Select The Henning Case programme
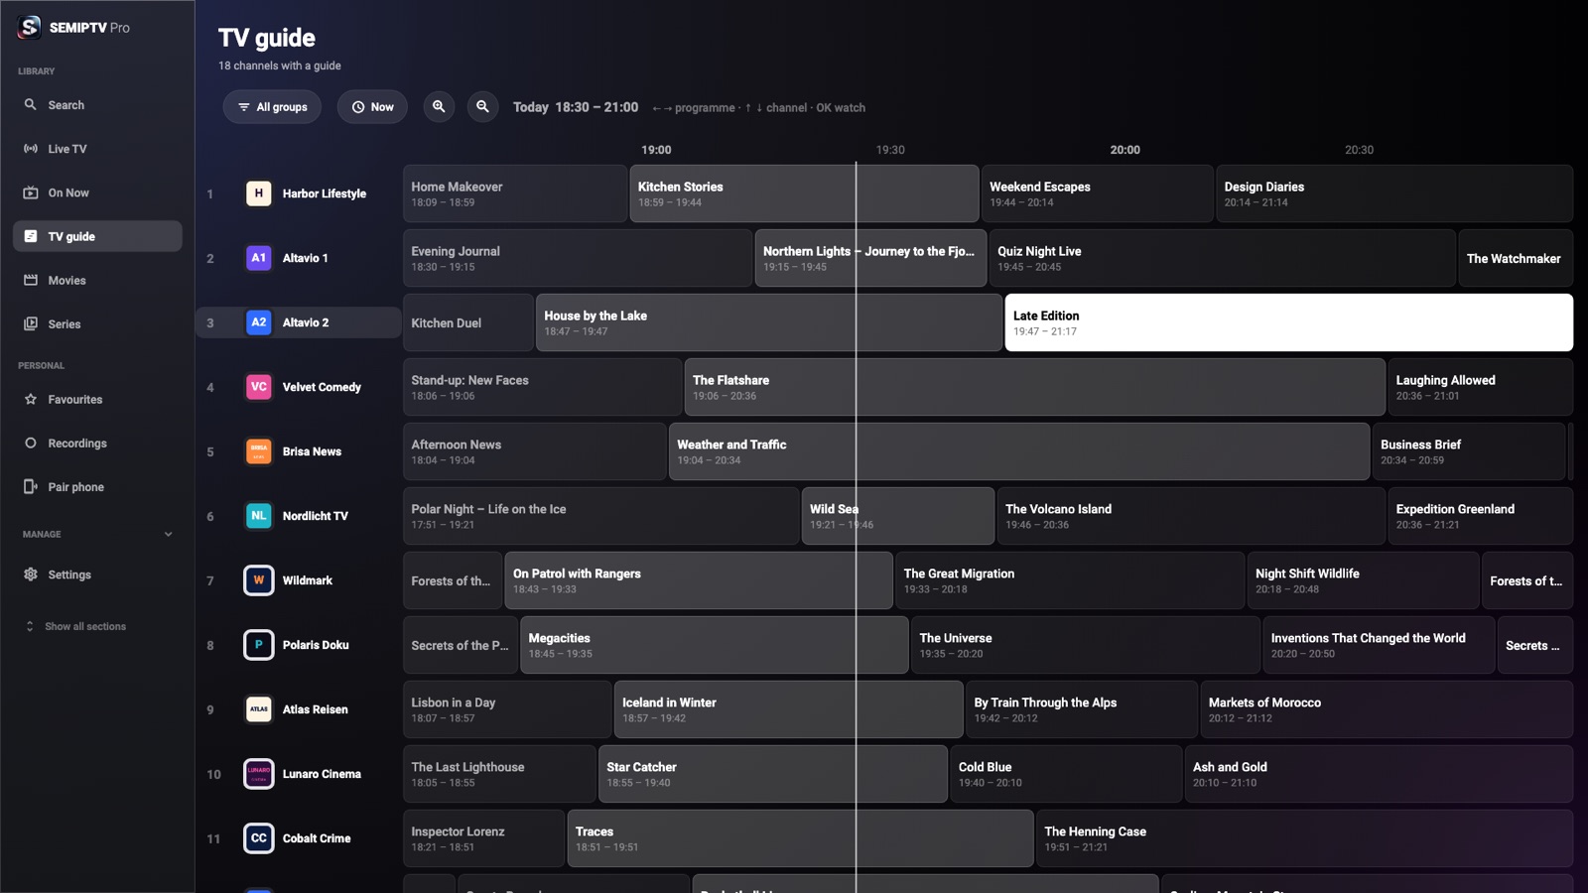Screen dimensions: 1588x893 click(1305, 838)
